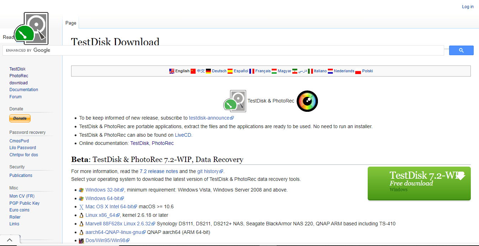Click the Tux penguin icon beside Linux x86_64
Image resolution: width=479 pixels, height=246 pixels.
(81, 215)
